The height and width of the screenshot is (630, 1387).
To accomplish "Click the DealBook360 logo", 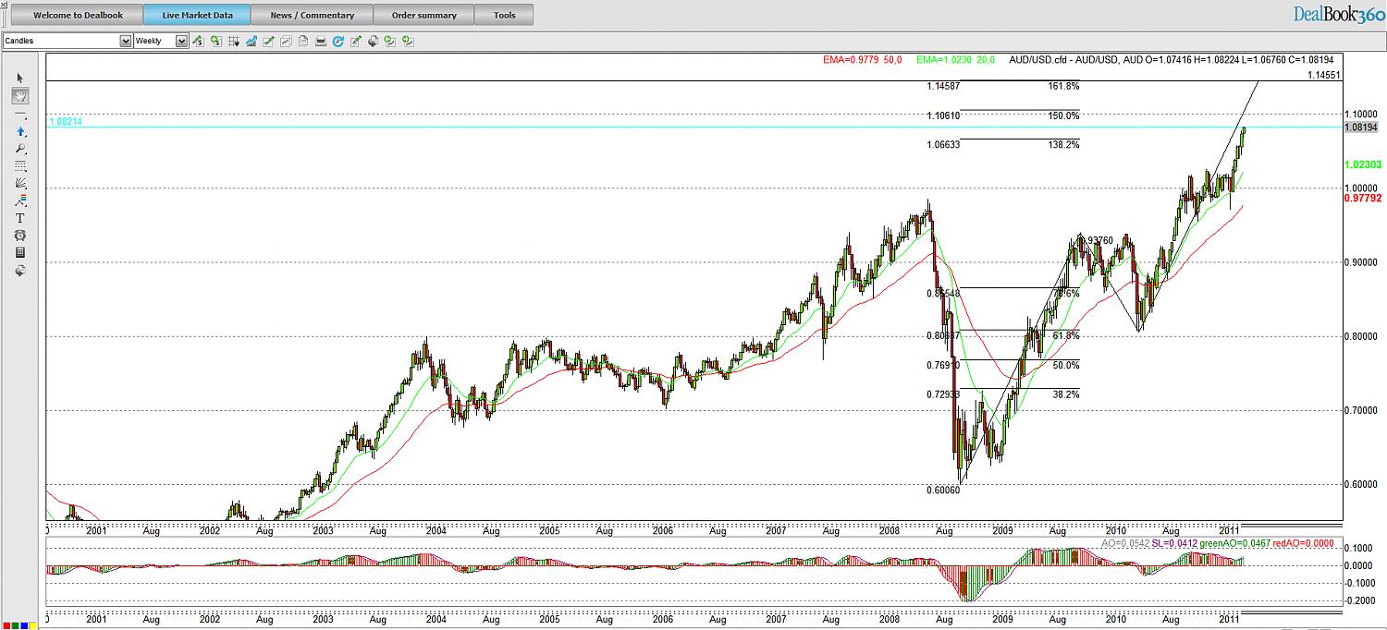I will (x=1338, y=13).
